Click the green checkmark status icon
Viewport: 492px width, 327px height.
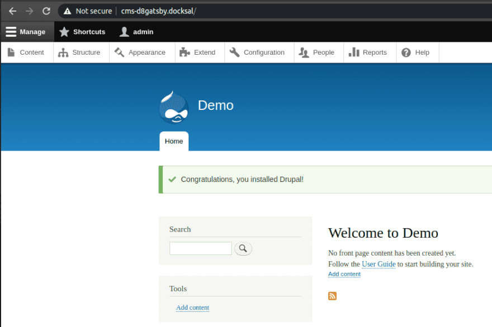click(x=172, y=180)
